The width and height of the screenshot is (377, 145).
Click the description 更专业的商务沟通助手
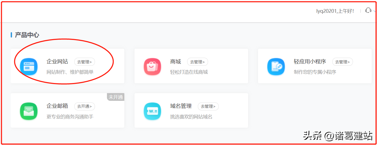70,117
